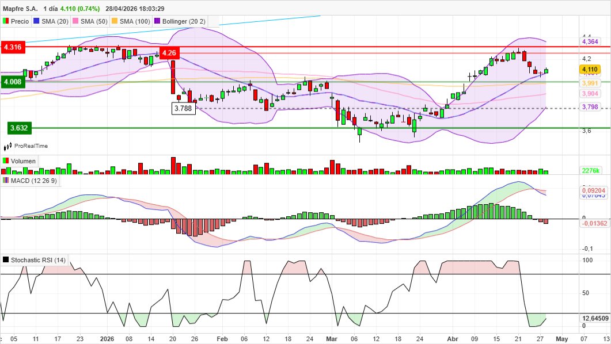Viewport: 611px width, 344px height.
Task: Click the MACD histogram icon
Action: [x=5, y=180]
